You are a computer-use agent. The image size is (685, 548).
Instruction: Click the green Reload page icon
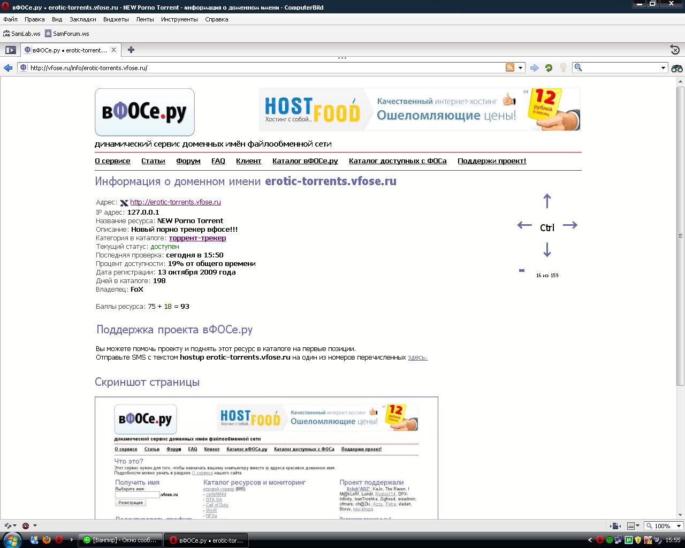[549, 68]
